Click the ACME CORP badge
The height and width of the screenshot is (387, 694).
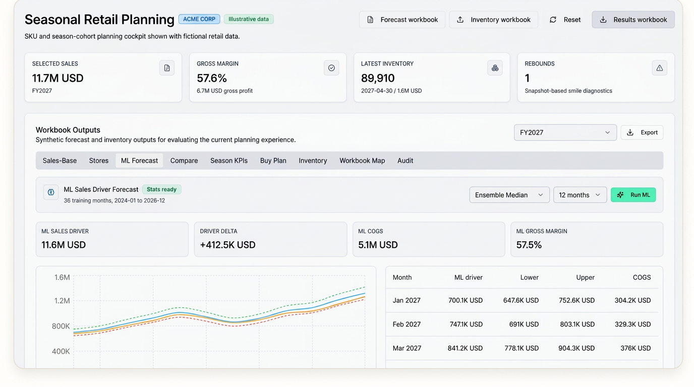[x=199, y=19]
